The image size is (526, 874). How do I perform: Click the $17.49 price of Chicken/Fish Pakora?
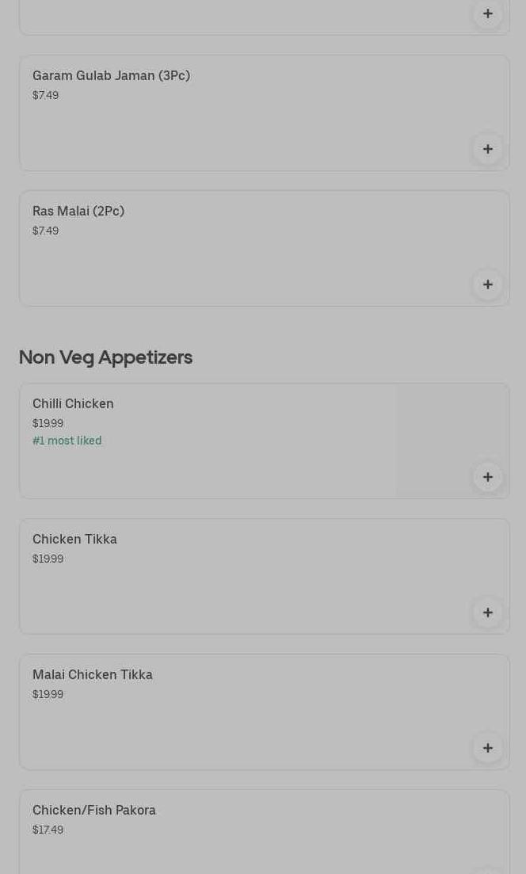coord(48,830)
